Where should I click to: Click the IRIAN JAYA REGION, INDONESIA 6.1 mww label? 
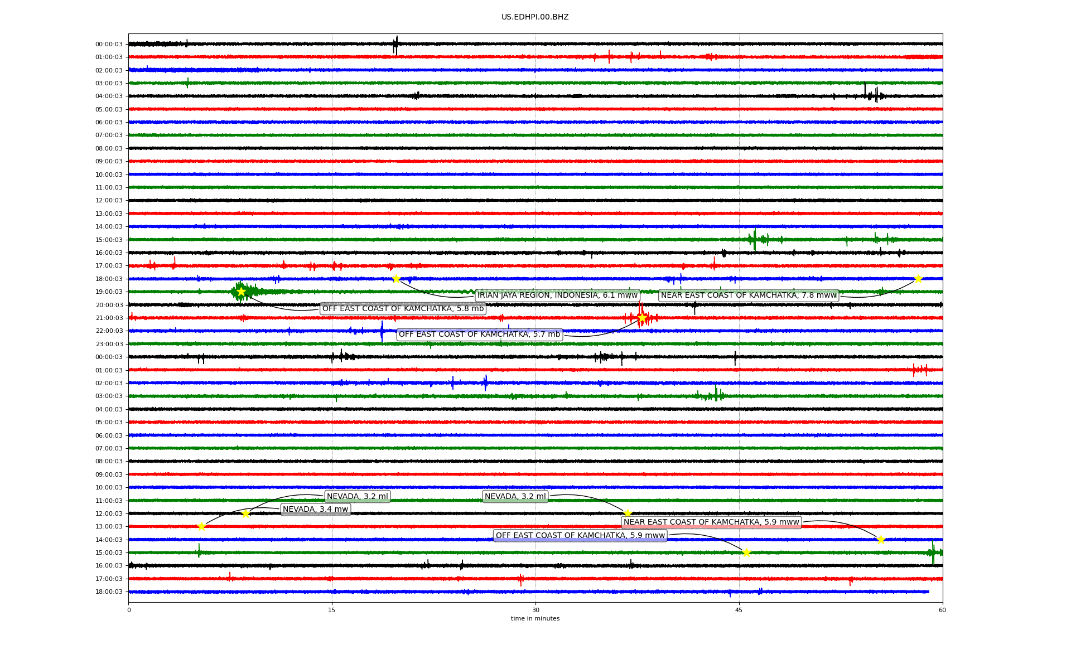tap(557, 295)
